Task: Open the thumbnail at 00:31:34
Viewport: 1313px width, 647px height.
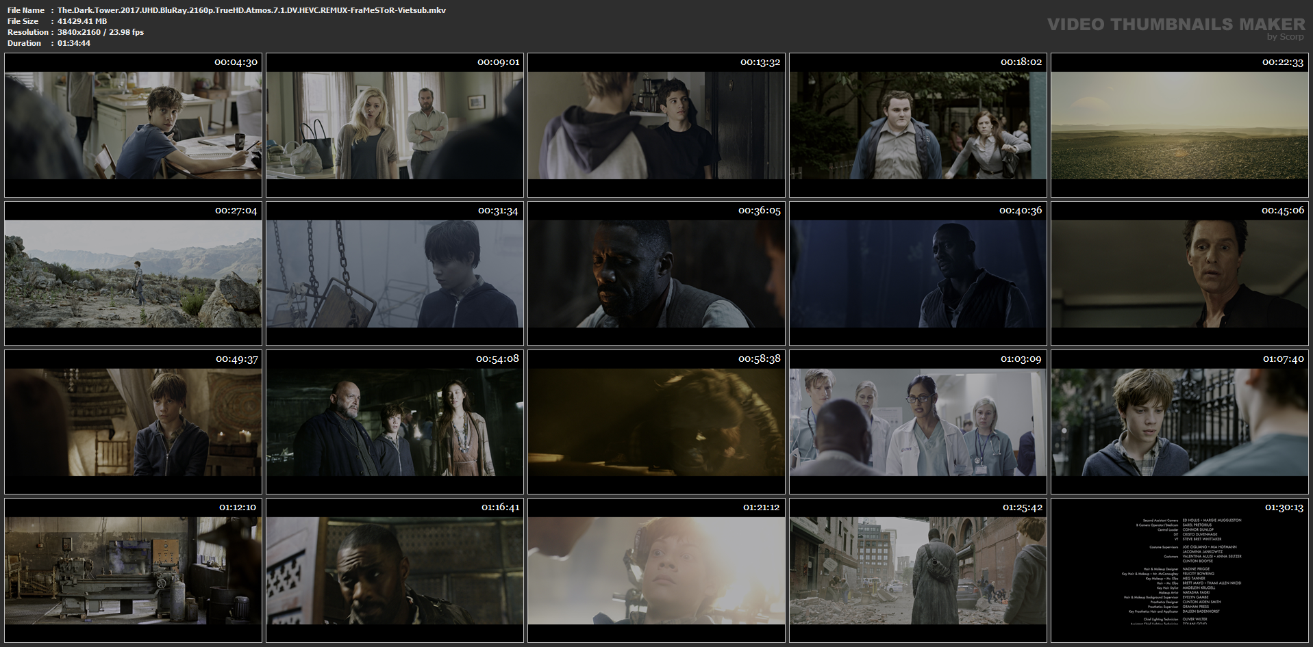Action: point(395,274)
